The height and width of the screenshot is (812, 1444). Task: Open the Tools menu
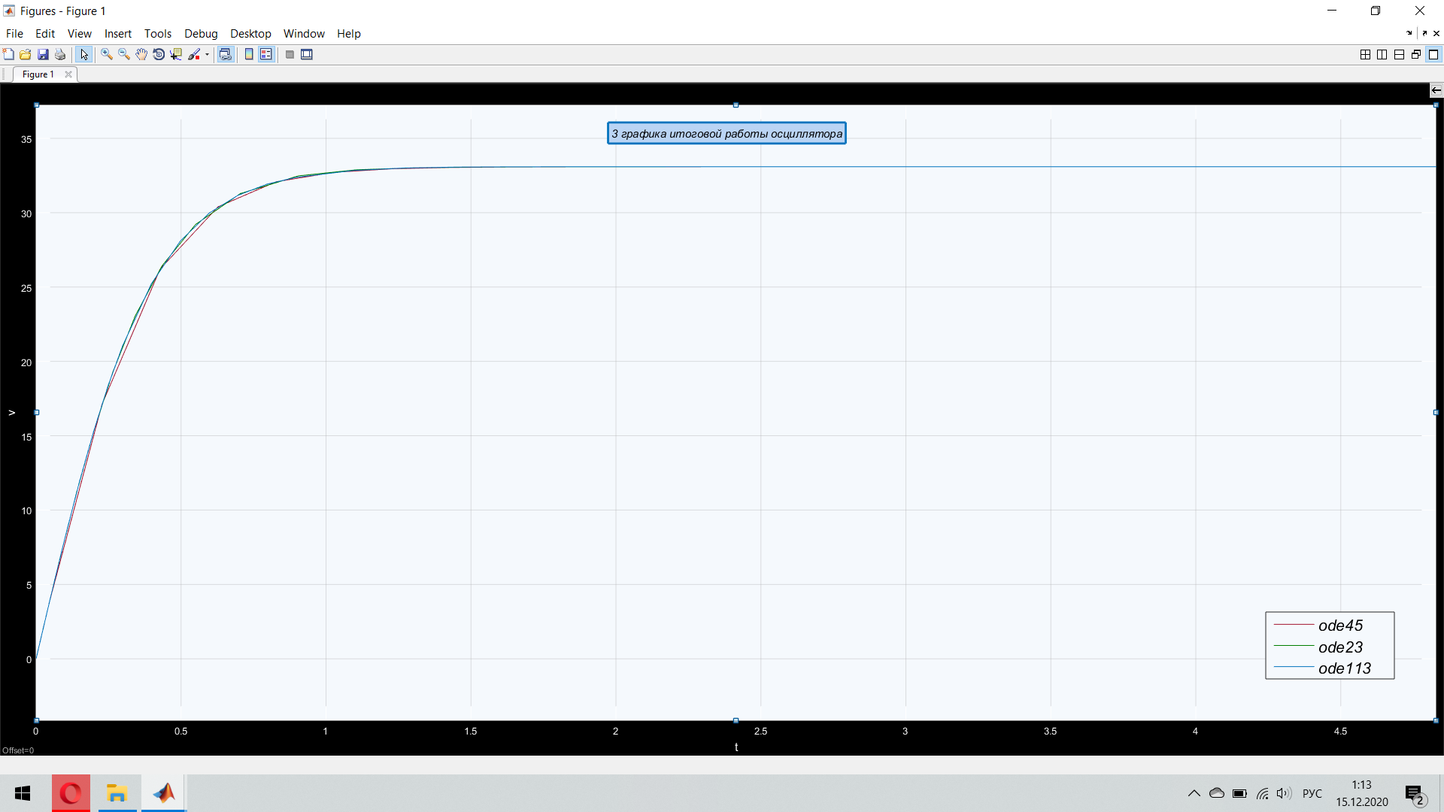(157, 34)
